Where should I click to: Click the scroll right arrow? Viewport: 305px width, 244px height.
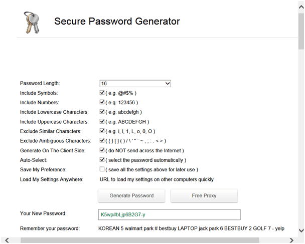(291, 240)
